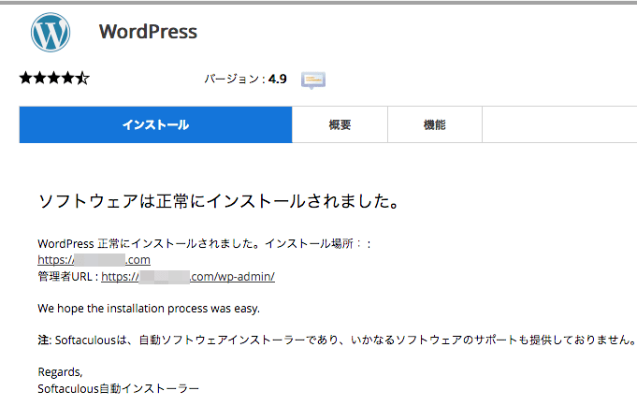Click the WordPress logo icon
This screenshot has width=637, height=420.
51,32
